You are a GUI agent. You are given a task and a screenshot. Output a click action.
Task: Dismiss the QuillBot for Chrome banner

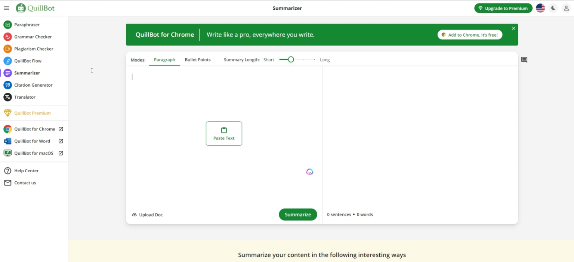coord(513,28)
